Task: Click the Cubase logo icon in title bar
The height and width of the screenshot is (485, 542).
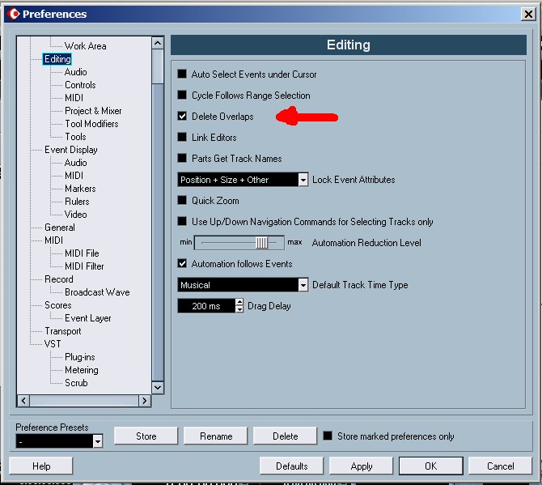Action: point(12,14)
